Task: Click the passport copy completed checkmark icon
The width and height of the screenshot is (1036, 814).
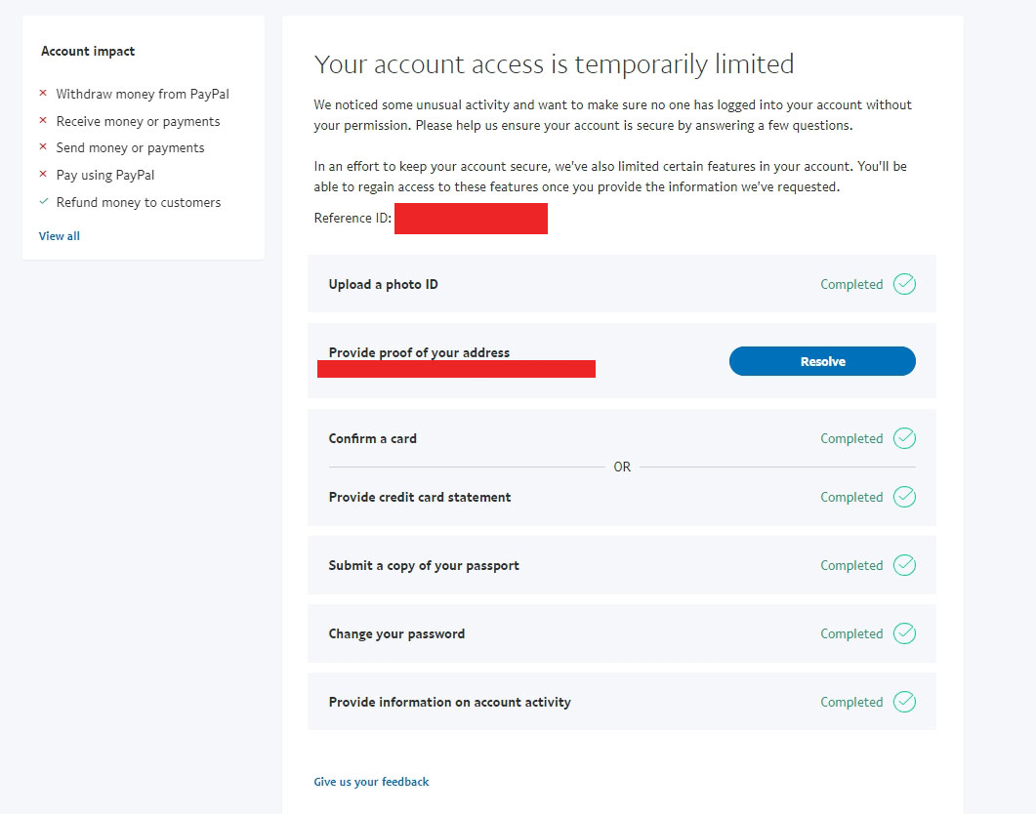Action: click(x=904, y=565)
